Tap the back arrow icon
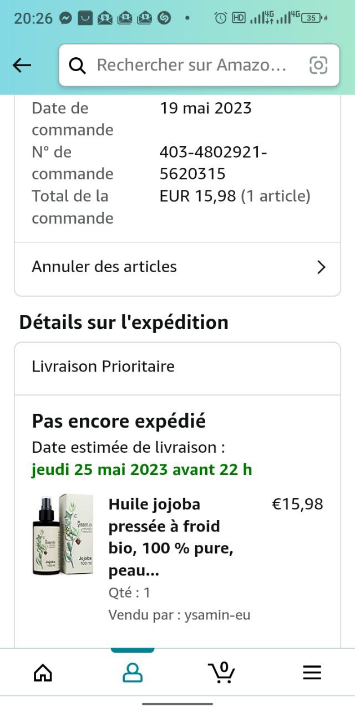 click(22, 66)
